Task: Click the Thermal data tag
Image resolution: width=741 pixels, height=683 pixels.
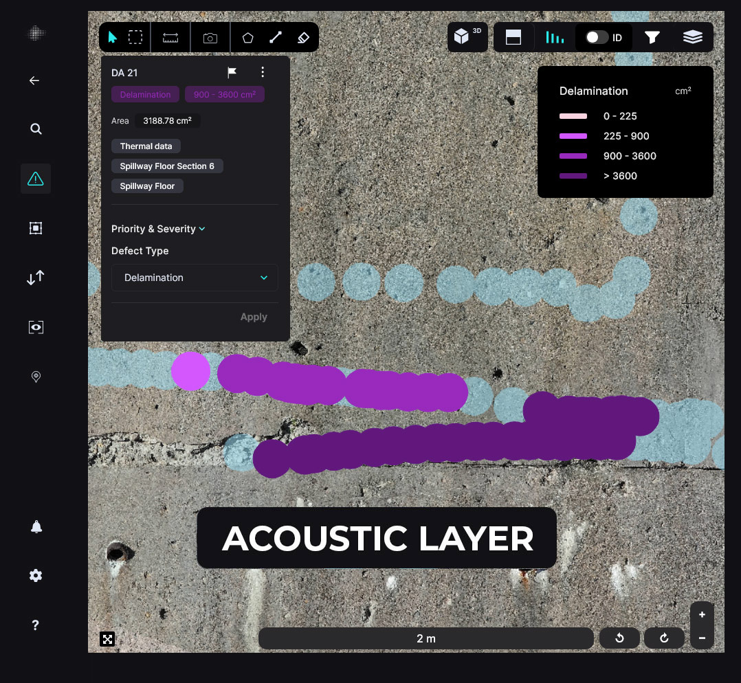Action: click(146, 146)
